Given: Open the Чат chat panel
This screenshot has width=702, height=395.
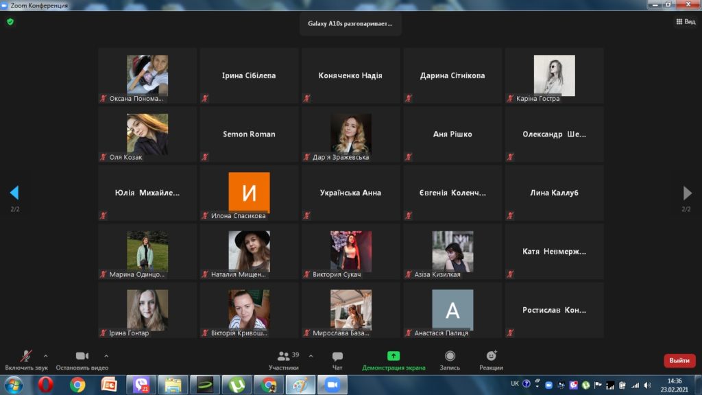Looking at the screenshot, I should (337, 357).
